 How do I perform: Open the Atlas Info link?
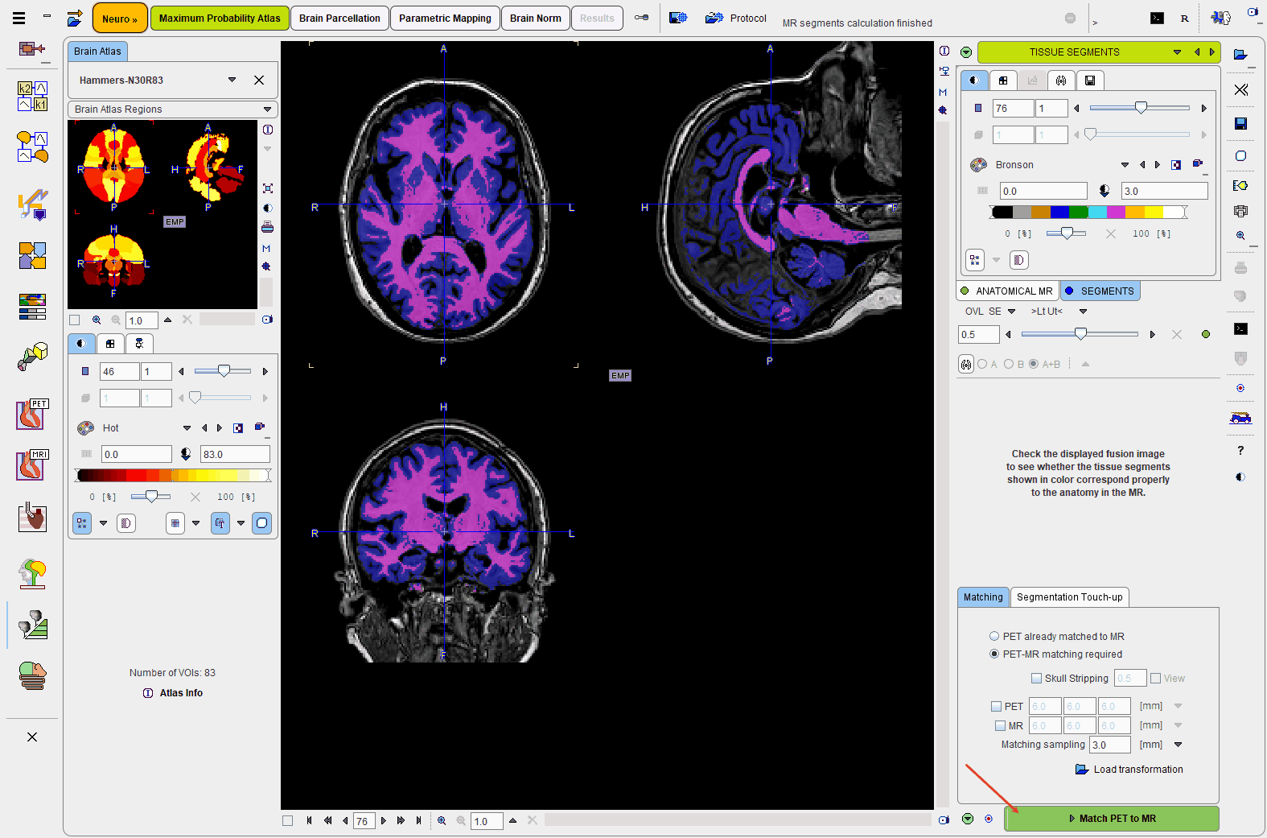[x=181, y=693]
